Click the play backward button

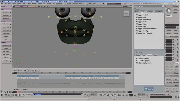(x=108, y=95)
